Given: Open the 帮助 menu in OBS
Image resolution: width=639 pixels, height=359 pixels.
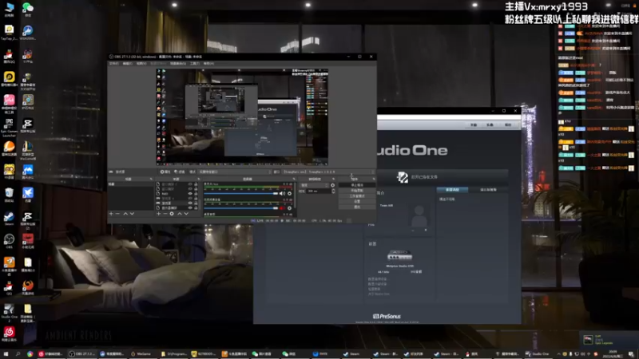Looking at the screenshot, I should coord(208,64).
